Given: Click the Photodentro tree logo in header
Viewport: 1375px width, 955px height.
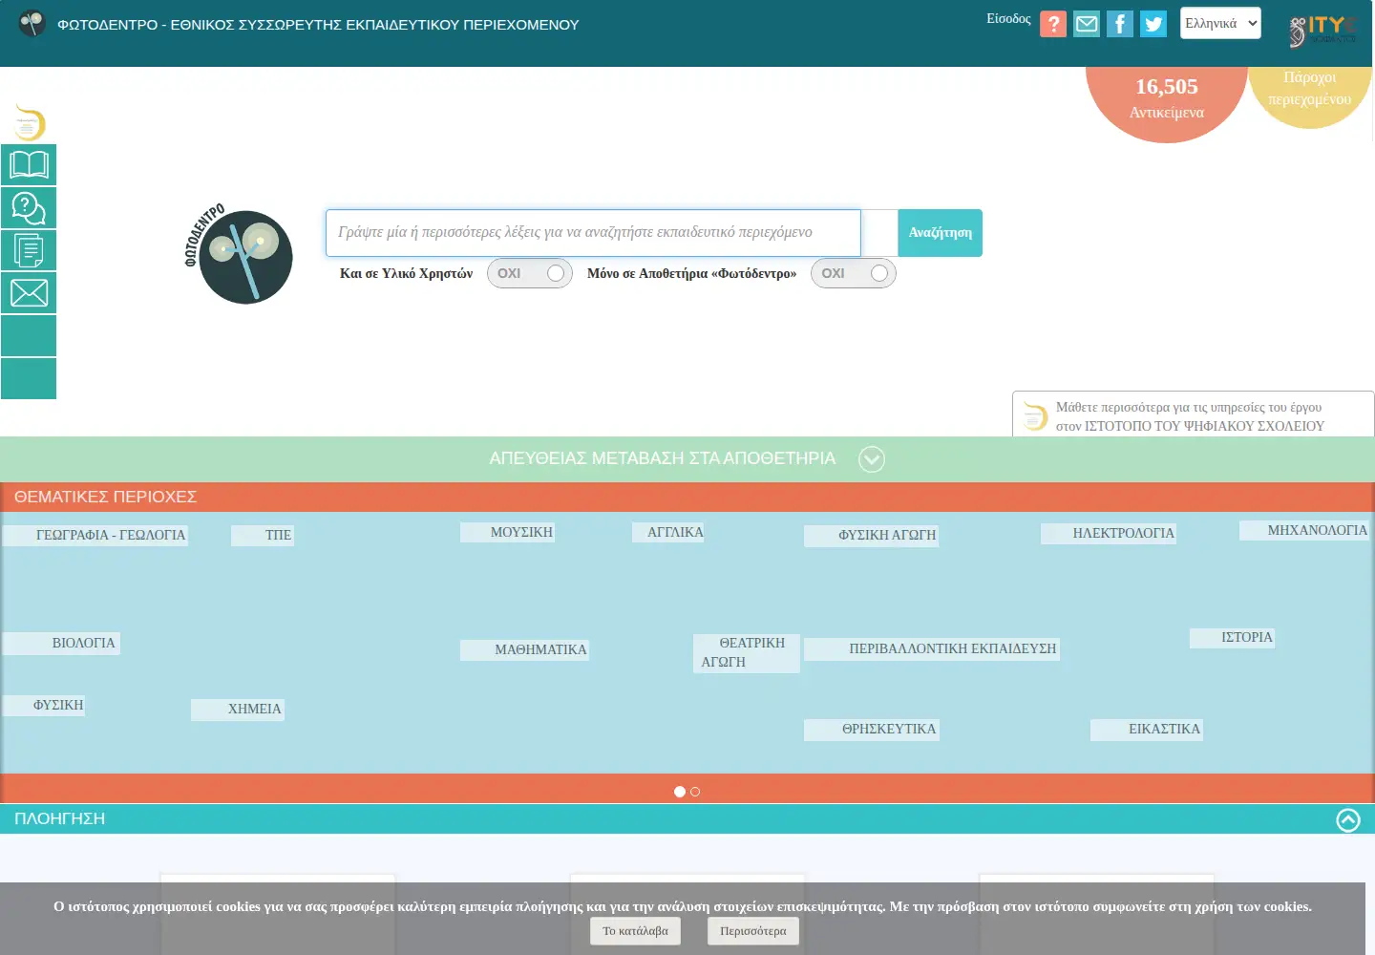Looking at the screenshot, I should point(32,23).
